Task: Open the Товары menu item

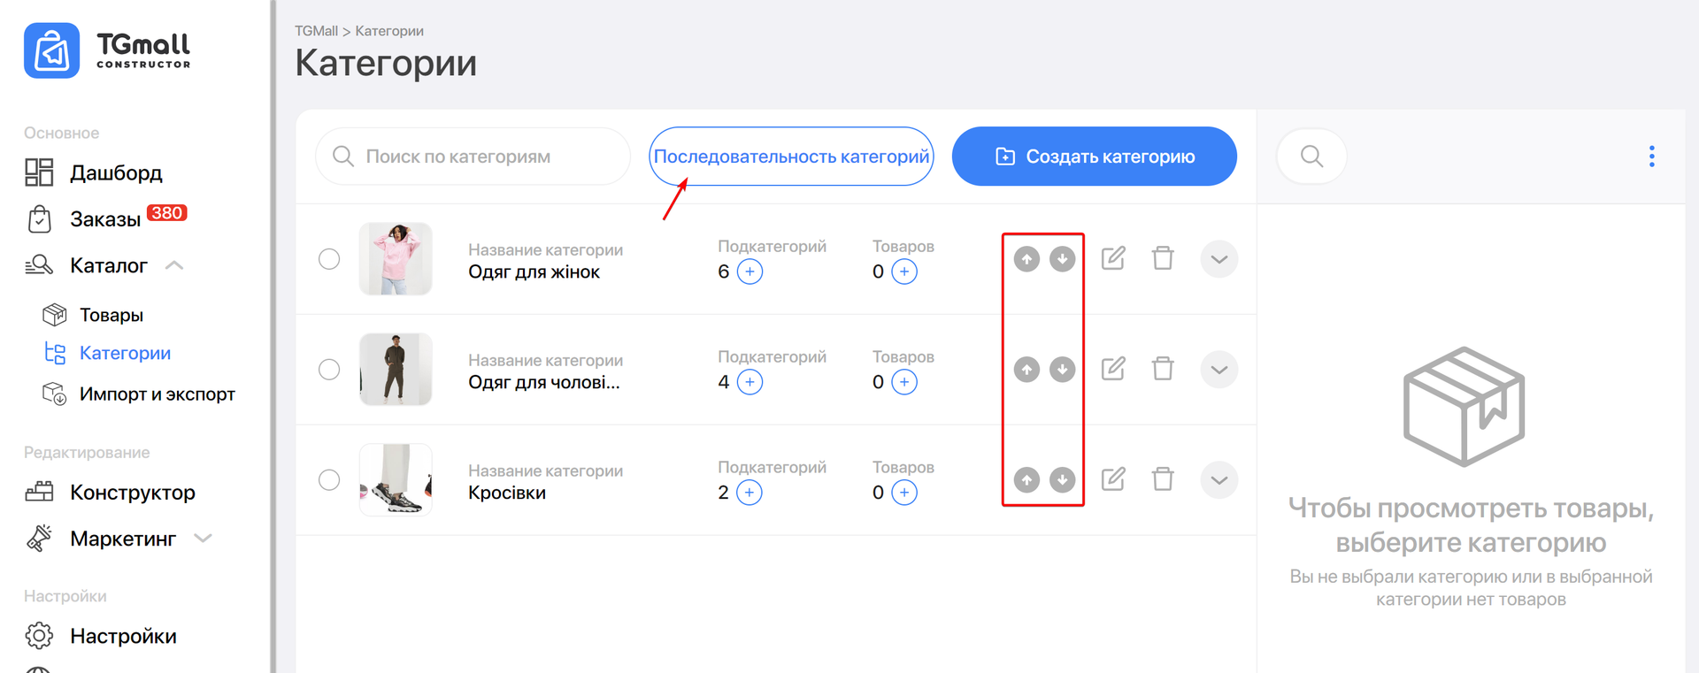Action: [x=111, y=315]
